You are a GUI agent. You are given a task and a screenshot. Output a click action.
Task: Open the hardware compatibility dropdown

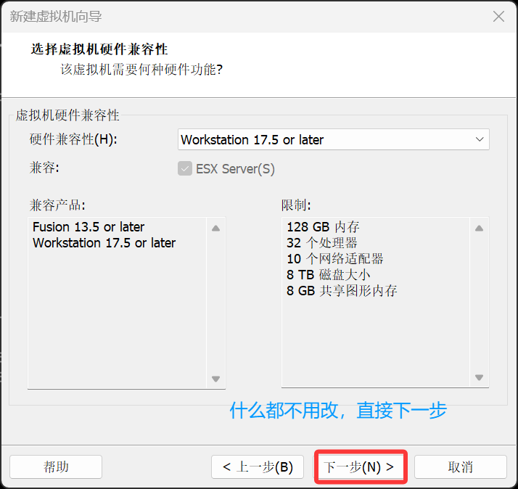333,139
